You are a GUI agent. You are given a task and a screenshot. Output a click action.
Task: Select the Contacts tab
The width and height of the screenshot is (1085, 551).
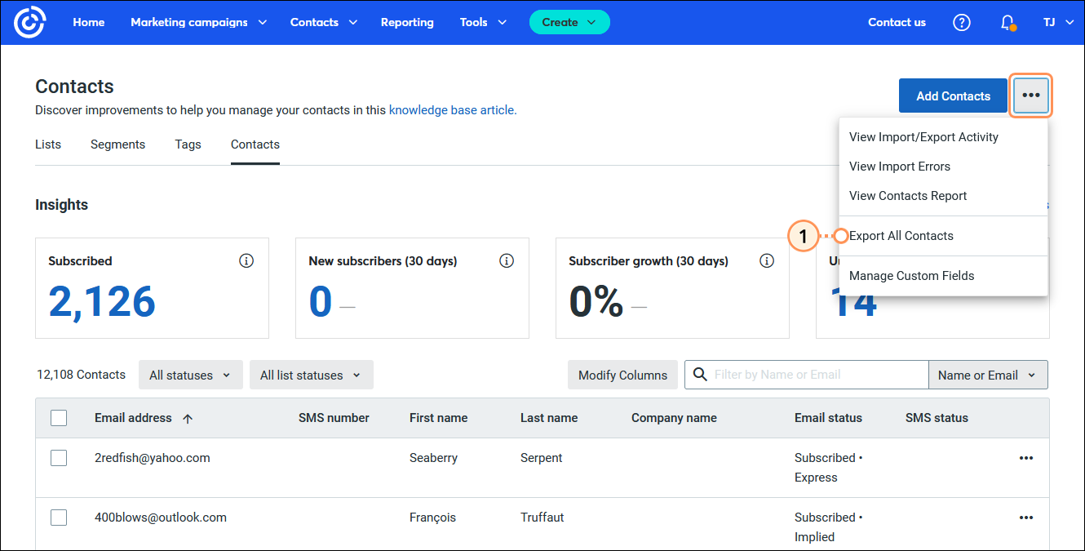pos(255,144)
